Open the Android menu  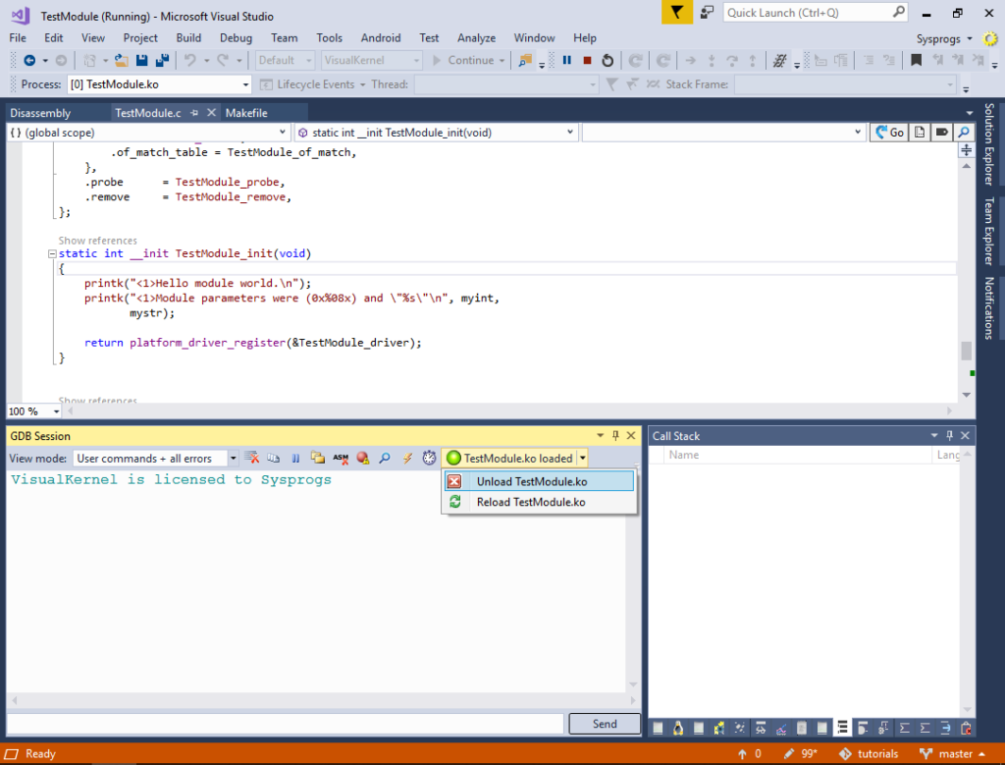381,37
